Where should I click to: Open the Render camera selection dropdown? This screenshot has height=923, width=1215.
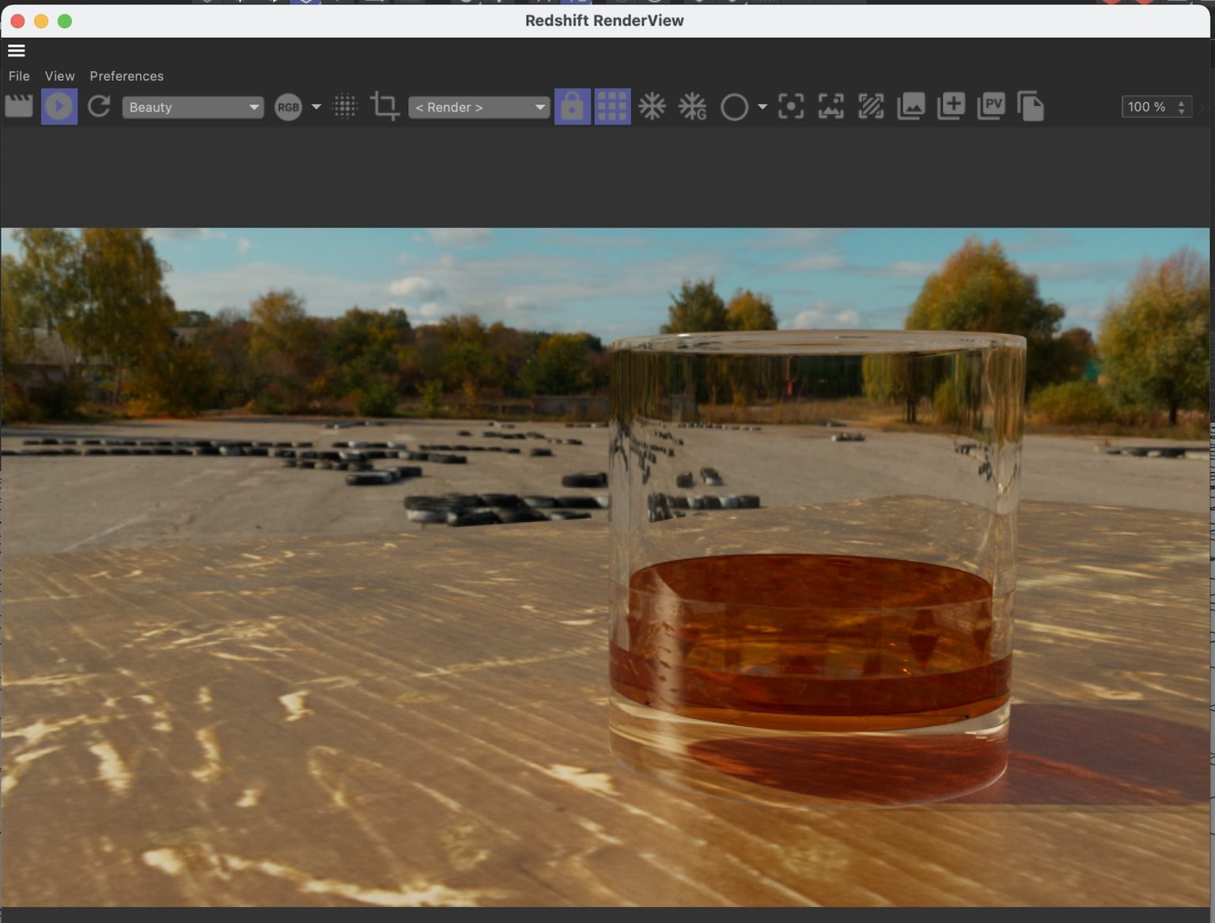pos(478,107)
